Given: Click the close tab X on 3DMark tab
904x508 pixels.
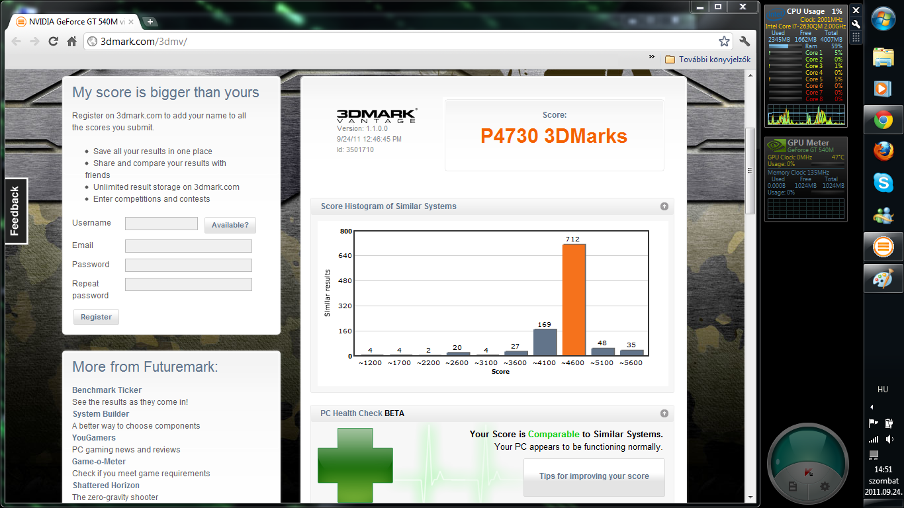Looking at the screenshot, I should [x=130, y=22].
